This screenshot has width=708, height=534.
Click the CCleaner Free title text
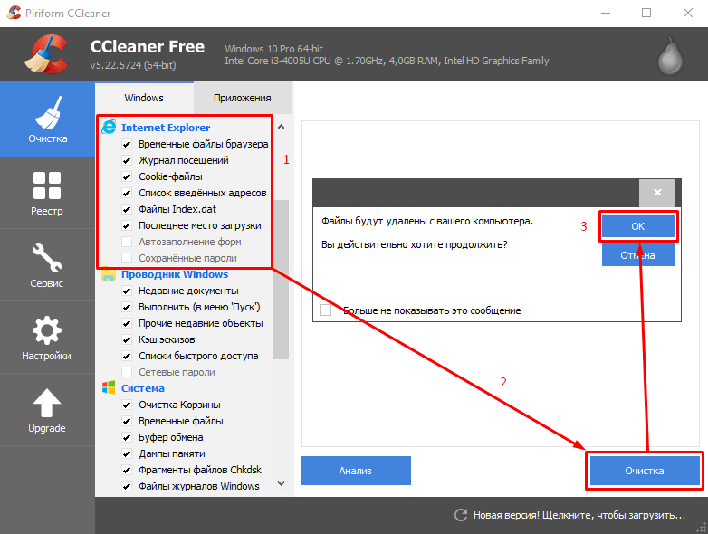click(x=148, y=46)
